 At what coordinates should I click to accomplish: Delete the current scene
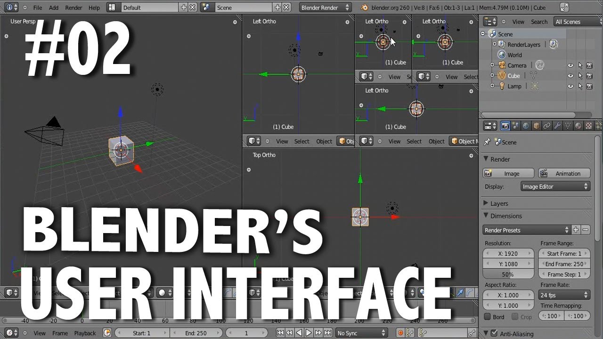point(286,8)
